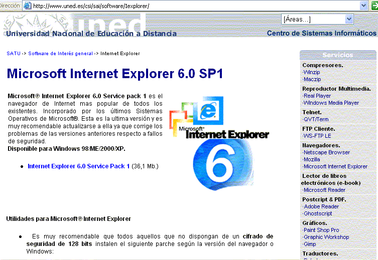
Task: Open the Graphic Workshop link
Action: click(x=326, y=237)
